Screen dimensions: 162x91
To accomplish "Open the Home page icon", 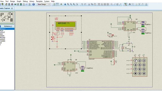I will 6,4.
